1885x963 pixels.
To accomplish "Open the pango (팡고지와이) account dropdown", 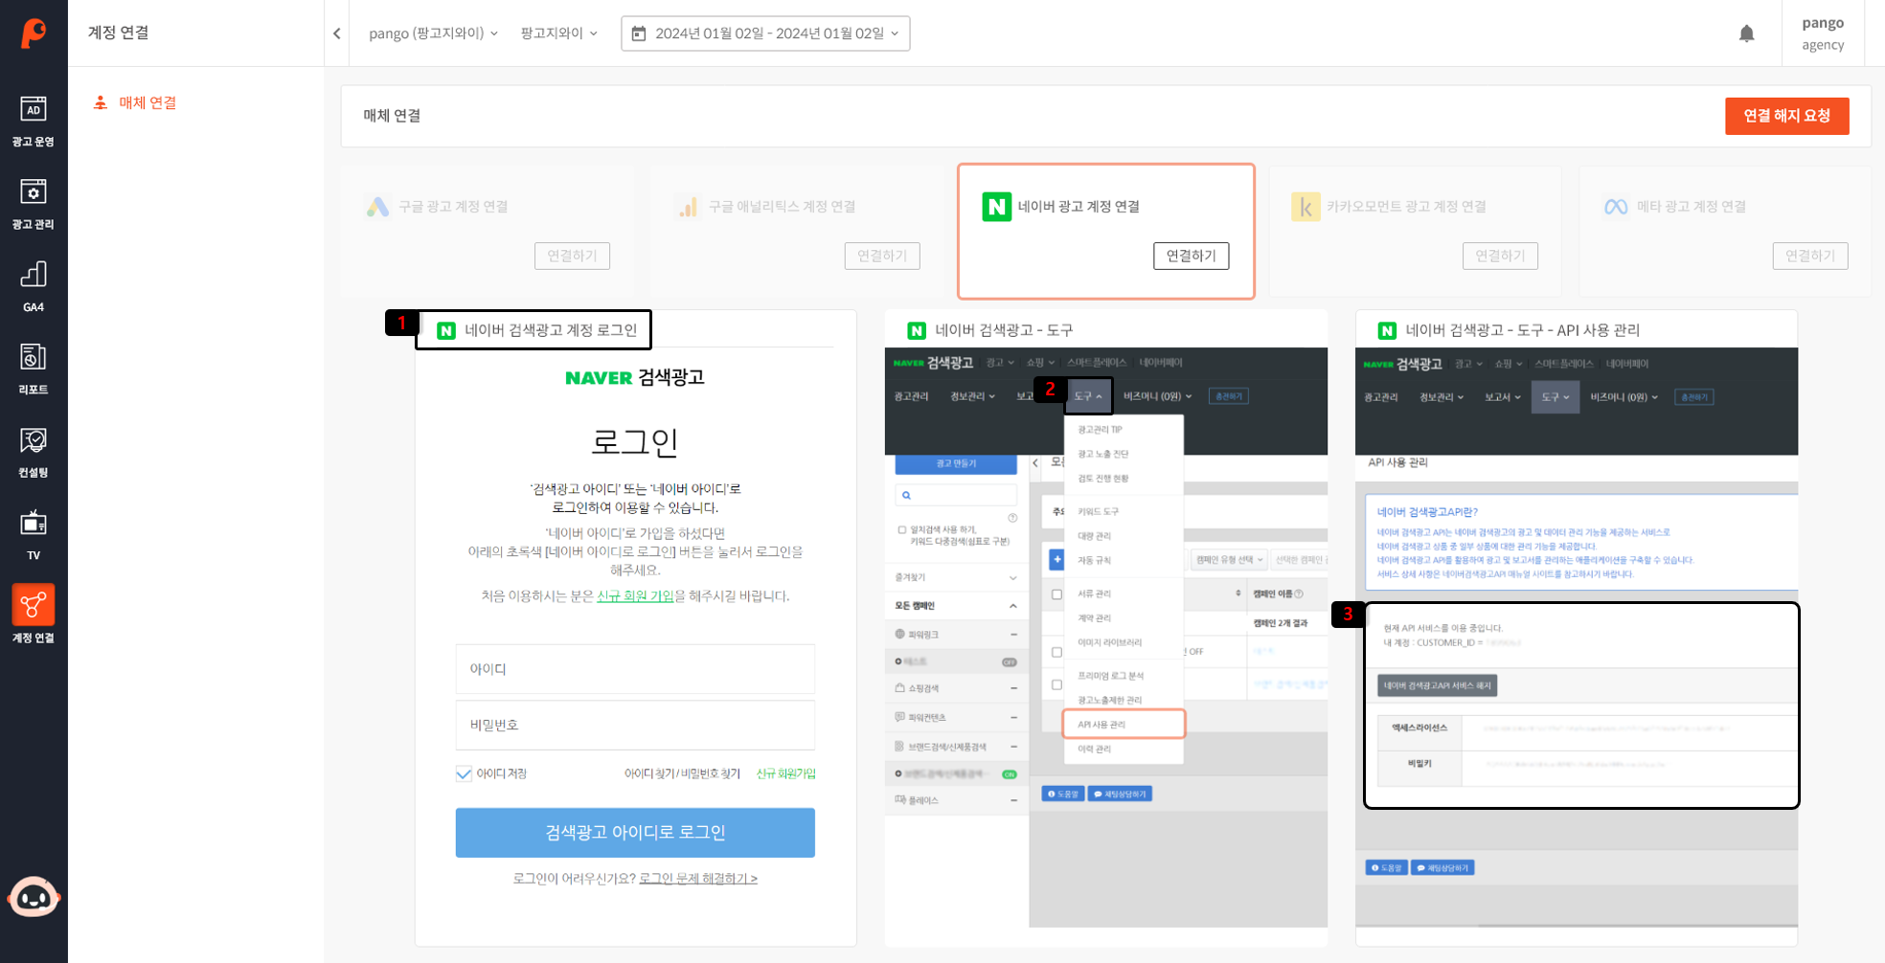I will 433,34.
